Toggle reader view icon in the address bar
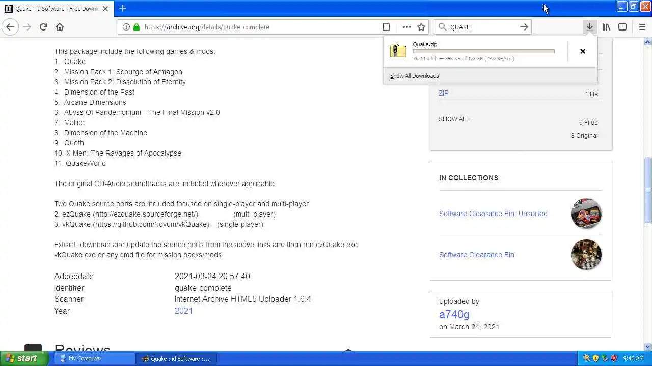652x366 pixels. pos(386,27)
